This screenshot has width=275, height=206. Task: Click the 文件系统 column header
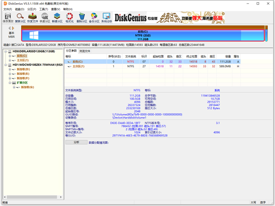pyautogui.click(x=131, y=56)
